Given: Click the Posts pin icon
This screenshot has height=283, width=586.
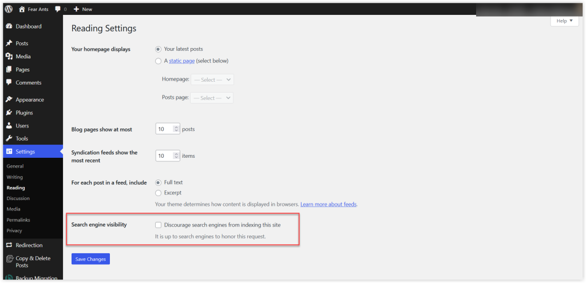Looking at the screenshot, I should tap(9, 43).
